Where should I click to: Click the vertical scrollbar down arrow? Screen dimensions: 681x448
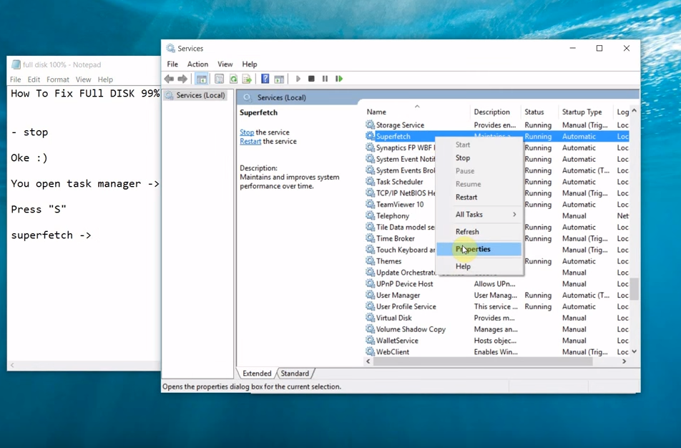tap(634, 352)
